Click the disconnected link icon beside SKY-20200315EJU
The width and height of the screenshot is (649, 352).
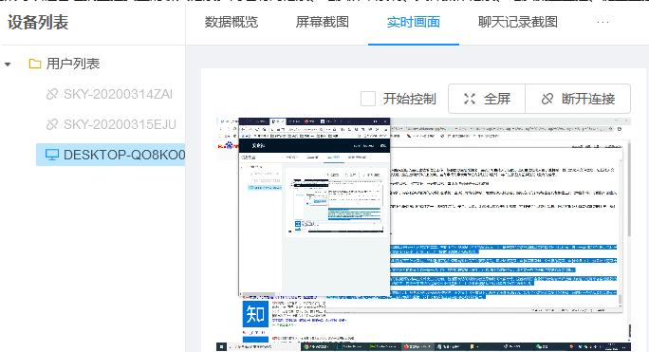52,124
